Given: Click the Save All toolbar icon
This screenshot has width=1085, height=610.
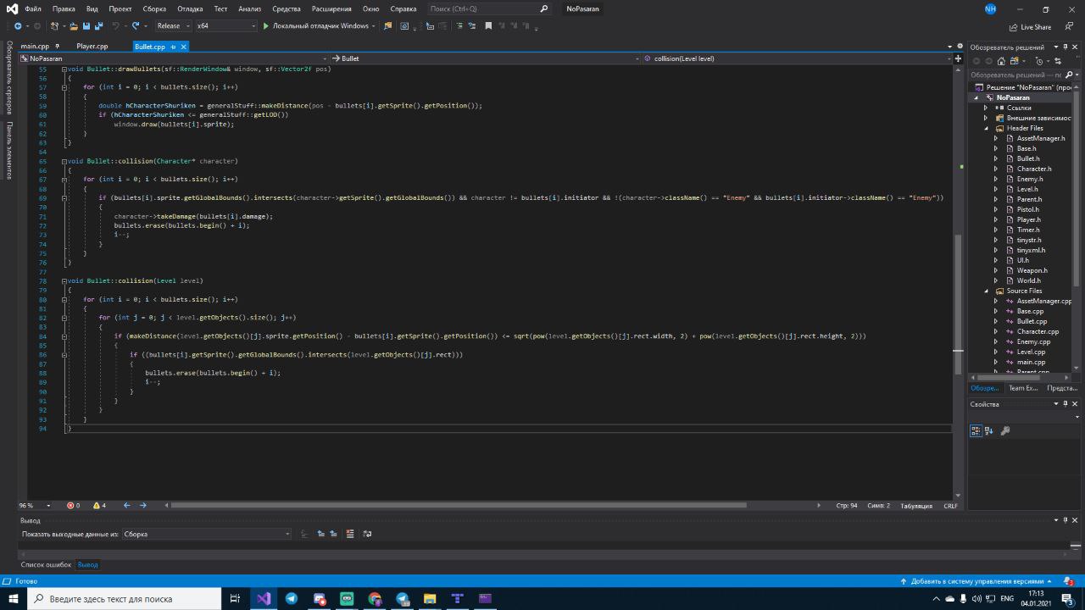Looking at the screenshot, I should (99, 26).
